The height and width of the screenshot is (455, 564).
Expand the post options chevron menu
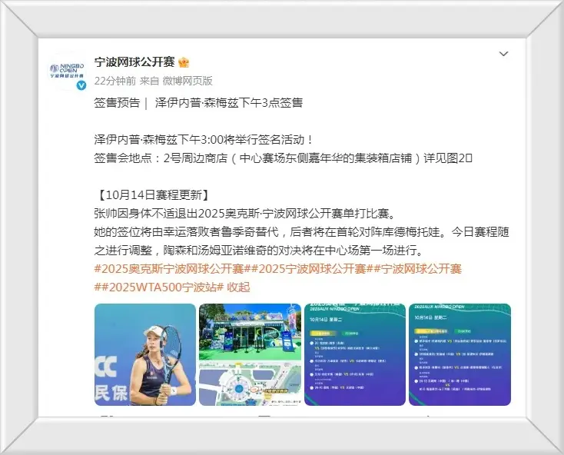coord(503,54)
